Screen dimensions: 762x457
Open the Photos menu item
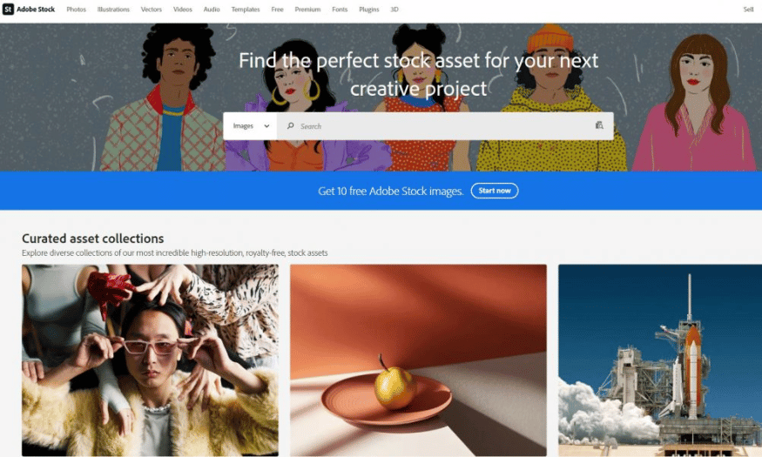(77, 10)
